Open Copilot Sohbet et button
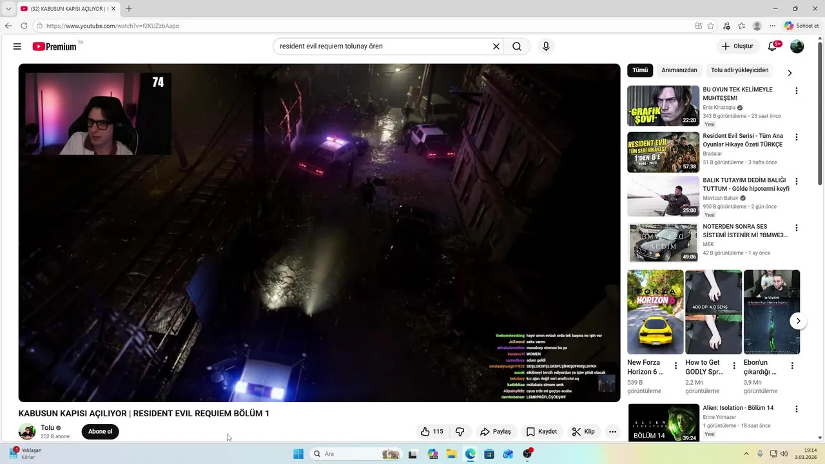This screenshot has height=464, width=825. tap(802, 26)
